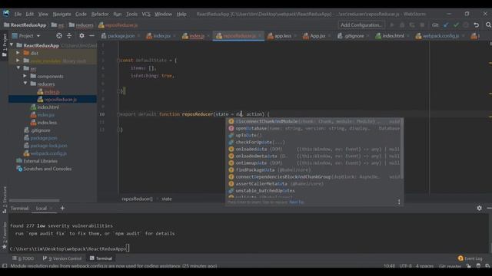Click the Git commit checkmark icon
The width and height of the screenshot is (492, 276).
[456, 25]
